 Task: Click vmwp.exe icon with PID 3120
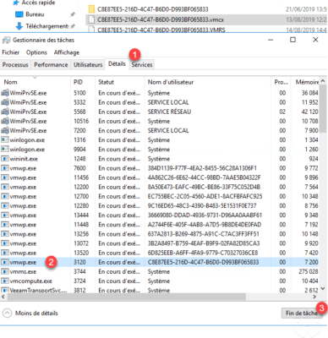point(5,262)
